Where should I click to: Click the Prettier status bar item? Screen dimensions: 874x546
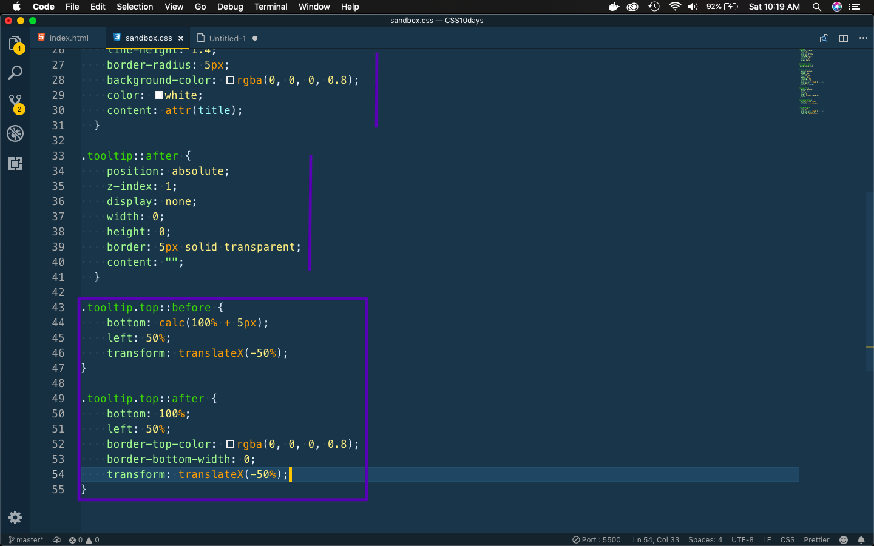click(x=816, y=540)
